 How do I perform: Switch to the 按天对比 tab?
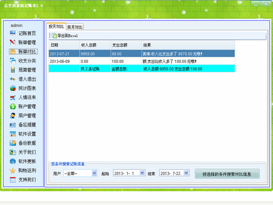[56, 27]
